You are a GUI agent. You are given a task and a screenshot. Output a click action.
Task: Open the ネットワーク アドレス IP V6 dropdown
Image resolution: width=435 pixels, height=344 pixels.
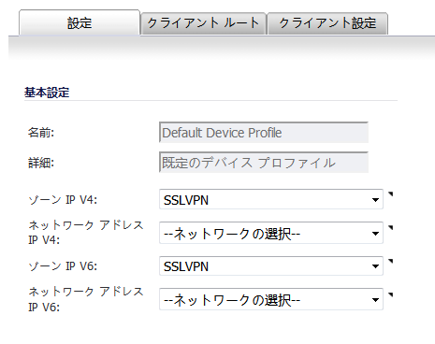(271, 299)
